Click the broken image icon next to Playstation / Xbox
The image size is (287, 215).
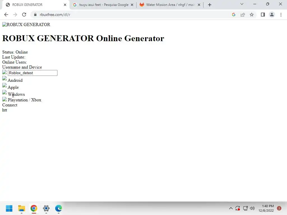click(x=4, y=99)
